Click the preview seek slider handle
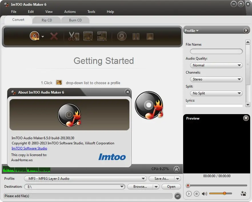This screenshot has height=202, width=252. [188, 186]
